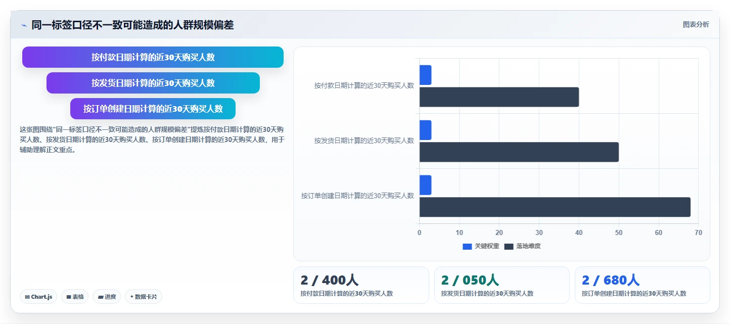This screenshot has width=730, height=324.
Task: Click the small icon before the title
Action: point(24,25)
